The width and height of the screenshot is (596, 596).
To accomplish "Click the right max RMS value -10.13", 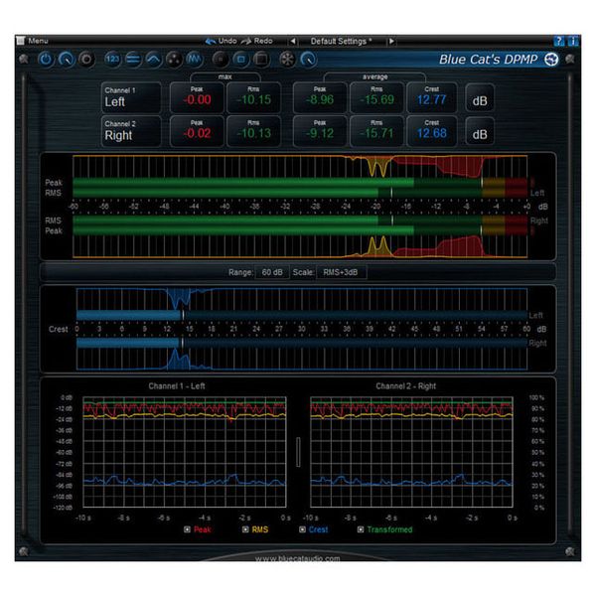I will (253, 131).
